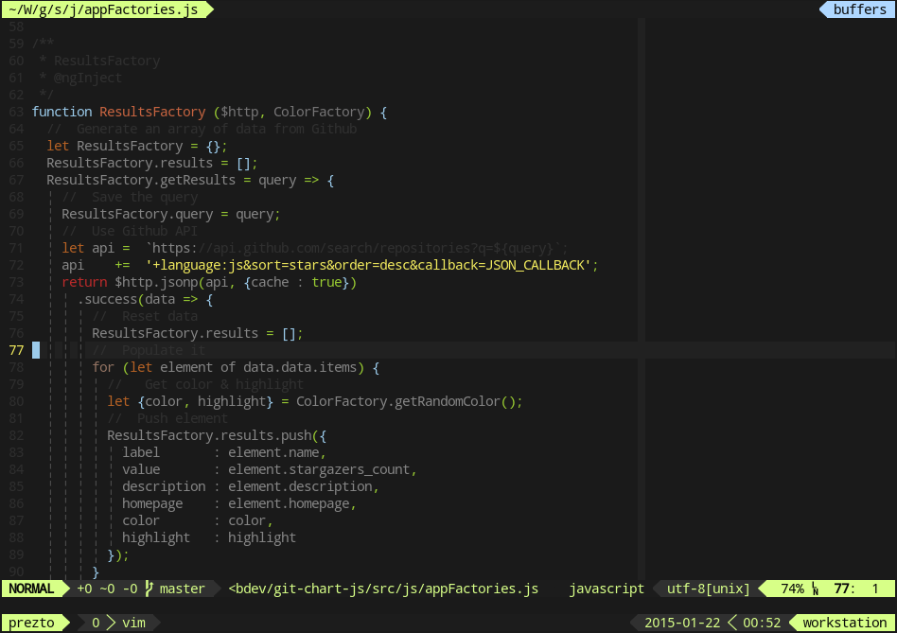Select the appFactories.js title tab

pyautogui.click(x=104, y=9)
